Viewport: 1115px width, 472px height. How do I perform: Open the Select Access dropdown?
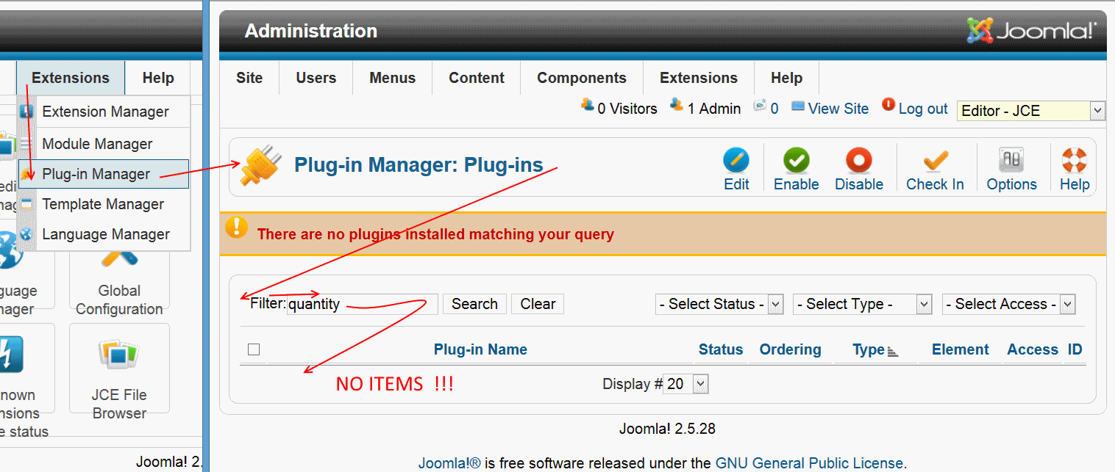(x=1008, y=304)
